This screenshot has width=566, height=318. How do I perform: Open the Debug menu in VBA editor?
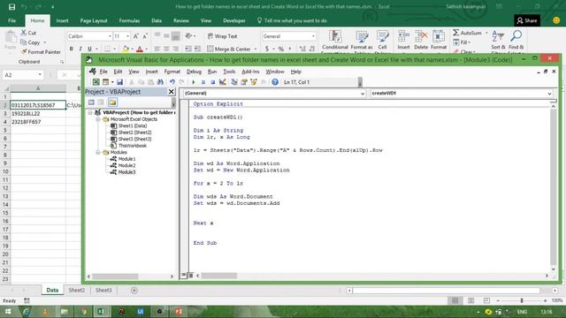click(194, 72)
